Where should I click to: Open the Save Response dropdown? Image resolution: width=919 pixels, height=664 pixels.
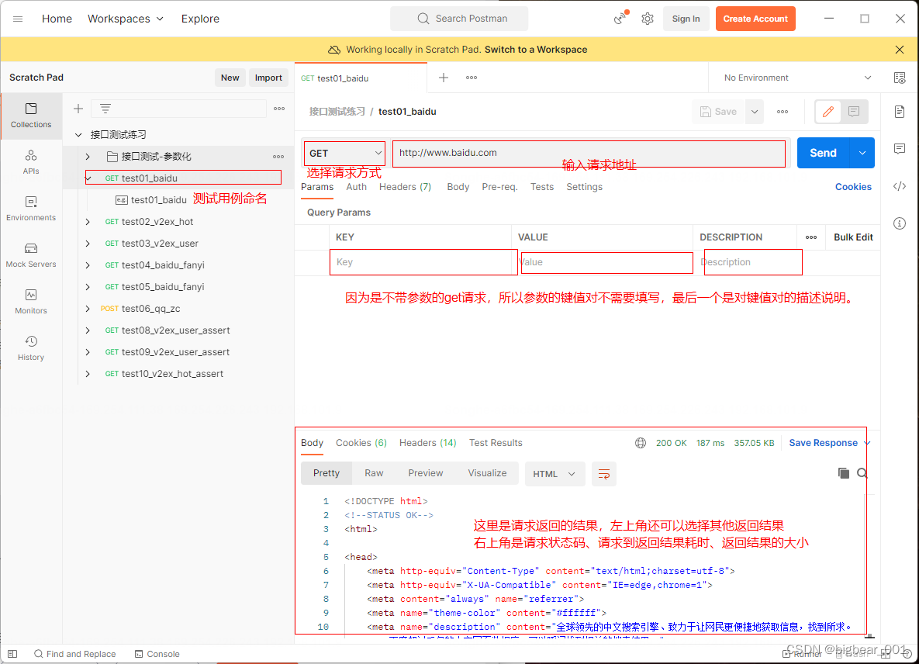829,443
